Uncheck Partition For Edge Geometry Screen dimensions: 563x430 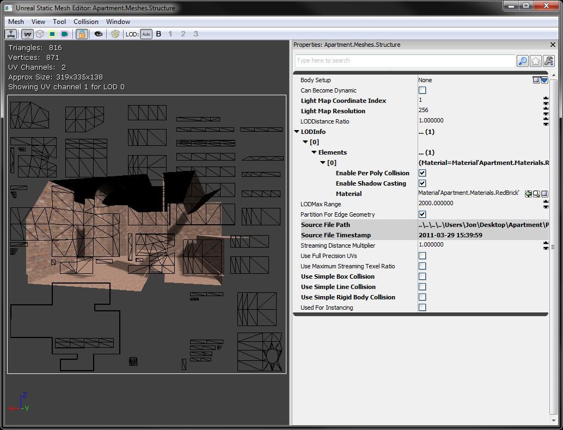tap(423, 214)
